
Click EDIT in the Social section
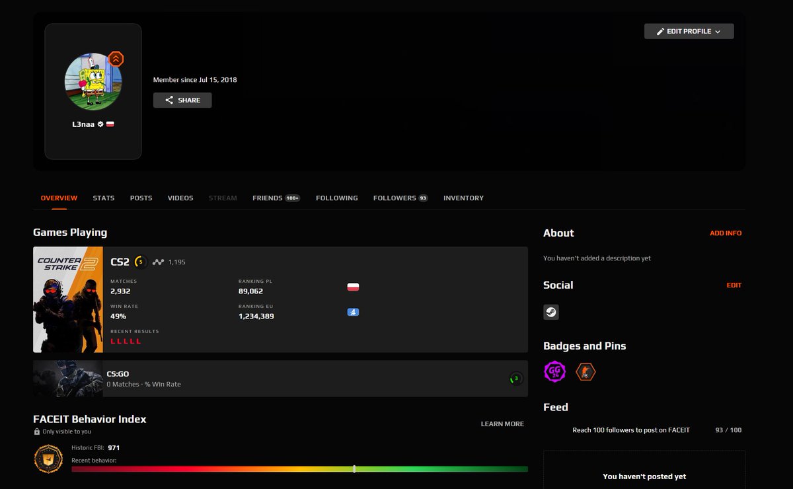pos(734,285)
